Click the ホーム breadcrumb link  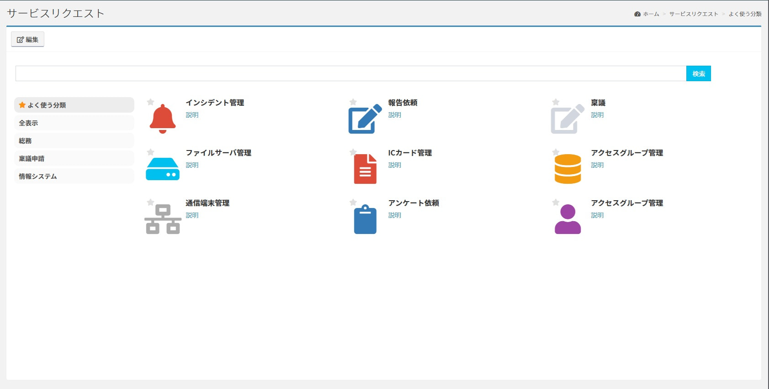(651, 14)
